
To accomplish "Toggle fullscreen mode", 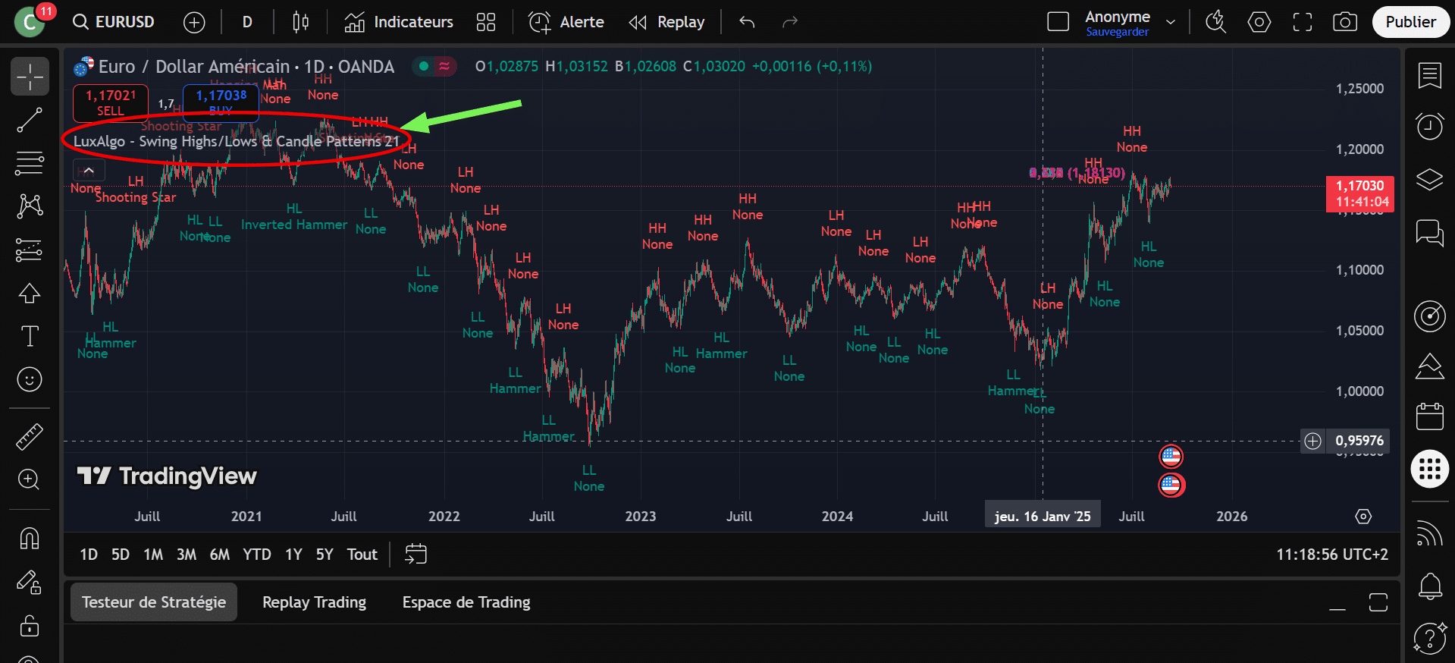I will point(1302,22).
